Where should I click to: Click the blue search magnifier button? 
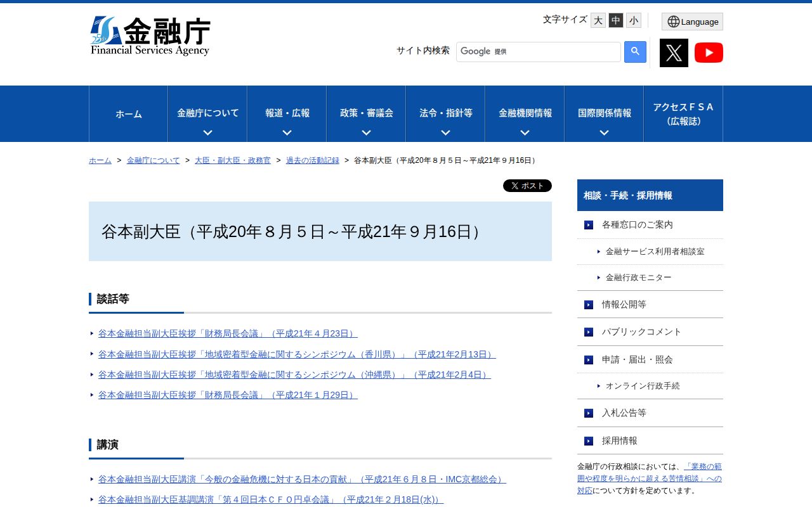635,52
